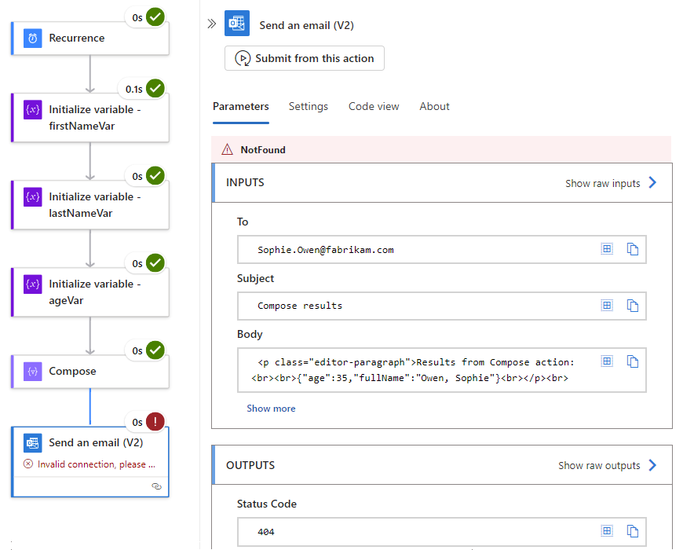Click the connection link icon on the error card
683x550 pixels.
156,486
